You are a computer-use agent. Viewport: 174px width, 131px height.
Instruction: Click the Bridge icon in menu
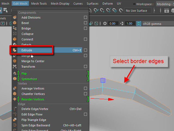point(15,28)
